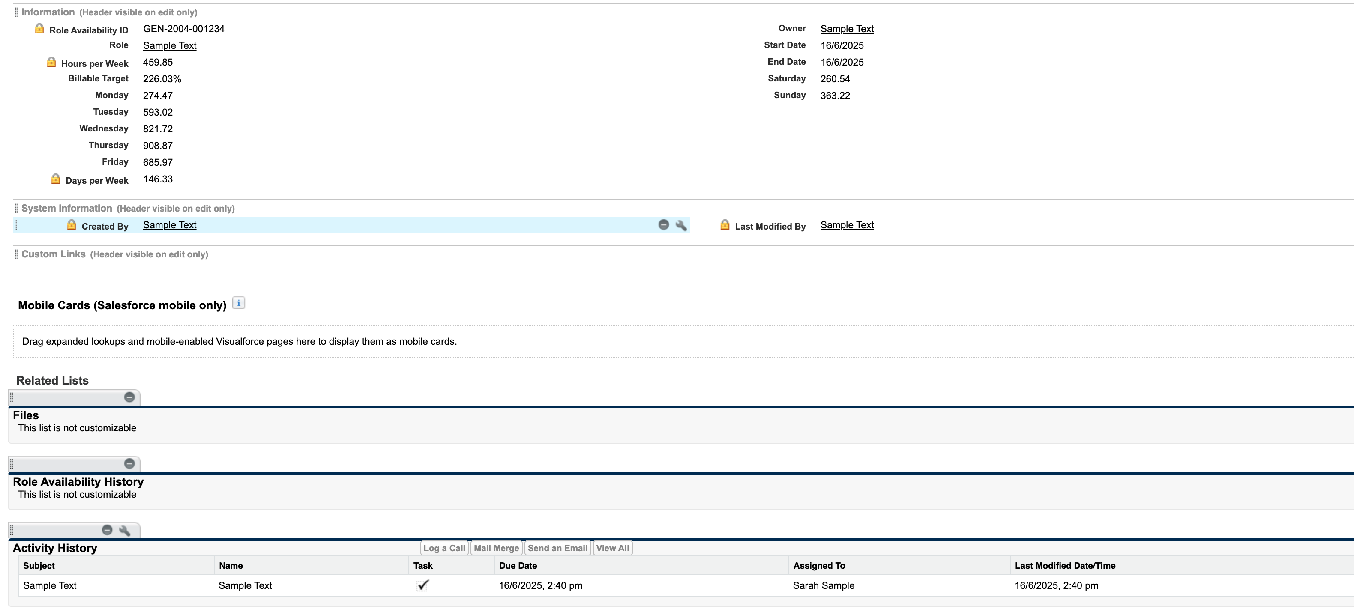Image resolution: width=1354 pixels, height=609 pixels.
Task: Click the Role Availability History title
Action: coord(78,481)
